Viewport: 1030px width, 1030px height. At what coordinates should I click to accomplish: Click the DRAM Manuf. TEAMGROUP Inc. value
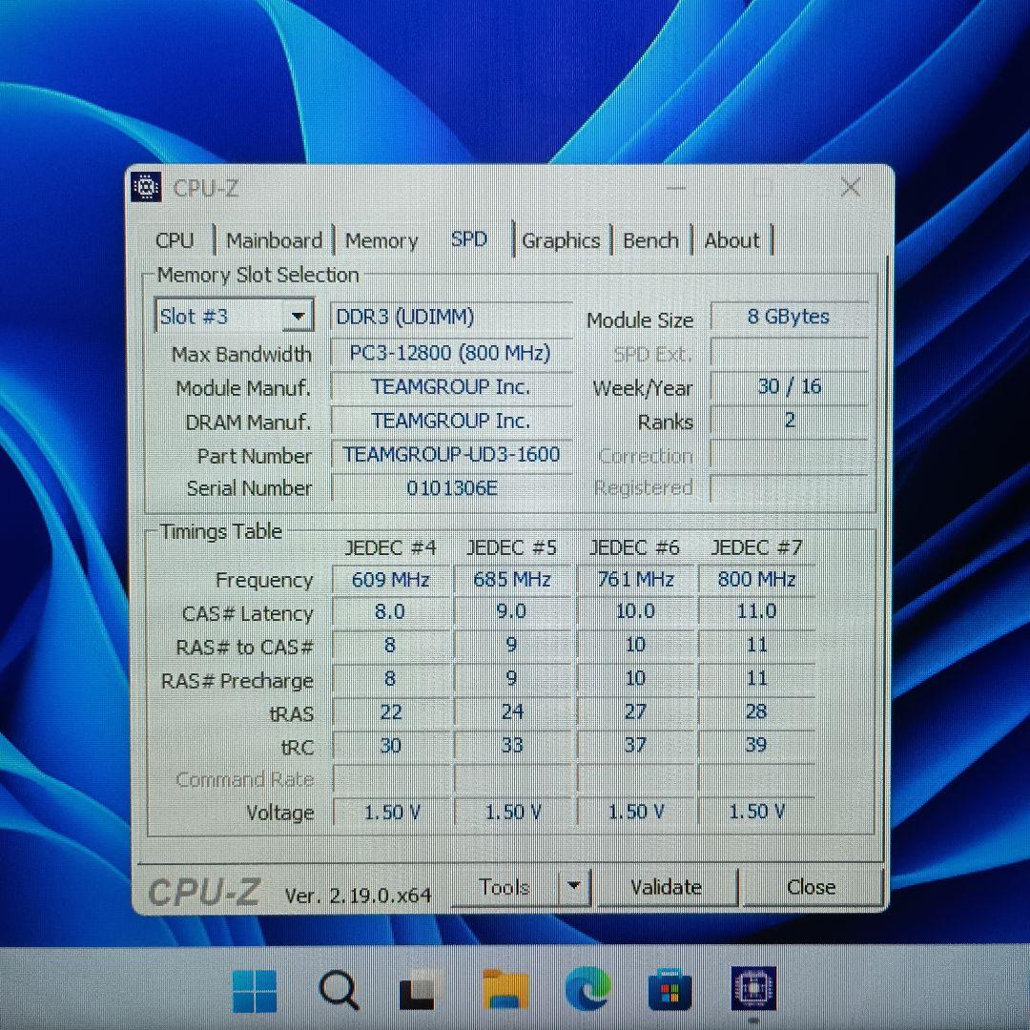(x=451, y=421)
